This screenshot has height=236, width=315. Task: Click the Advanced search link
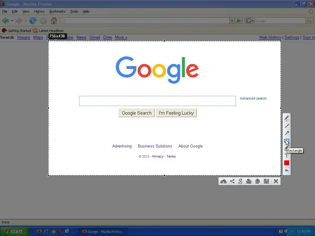pyautogui.click(x=253, y=98)
